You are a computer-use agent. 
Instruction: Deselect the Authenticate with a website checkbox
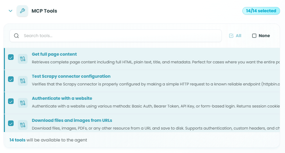click(x=11, y=101)
